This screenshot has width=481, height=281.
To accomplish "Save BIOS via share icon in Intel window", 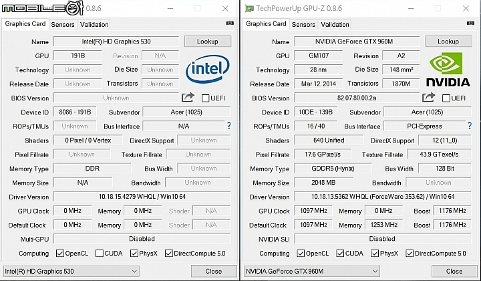I will [188, 98].
